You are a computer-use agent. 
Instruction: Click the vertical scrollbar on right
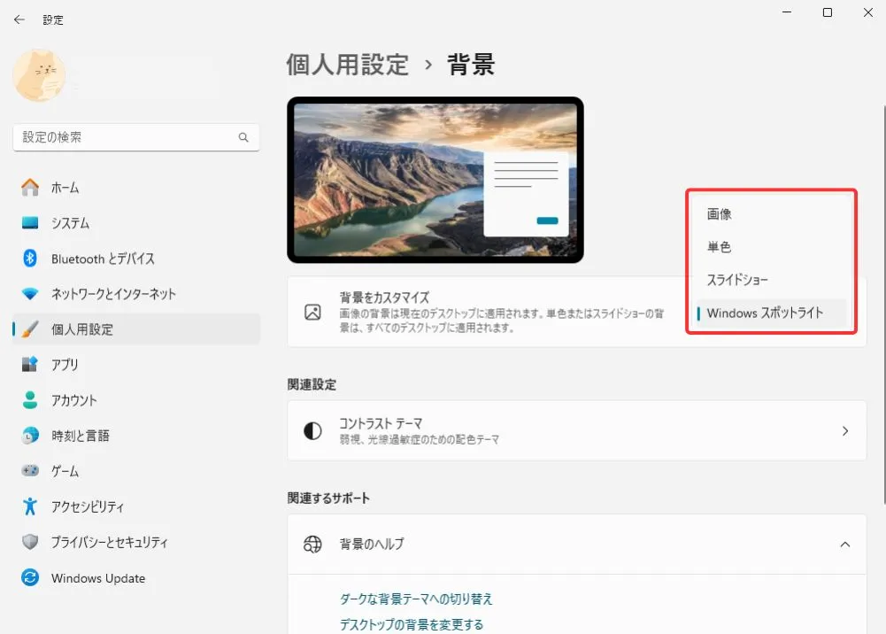pos(883,305)
